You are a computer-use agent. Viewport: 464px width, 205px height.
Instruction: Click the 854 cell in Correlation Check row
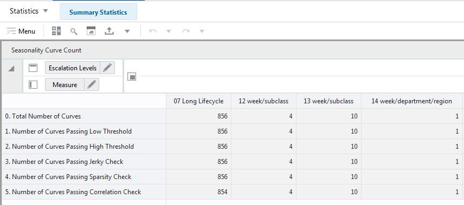tap(198, 192)
